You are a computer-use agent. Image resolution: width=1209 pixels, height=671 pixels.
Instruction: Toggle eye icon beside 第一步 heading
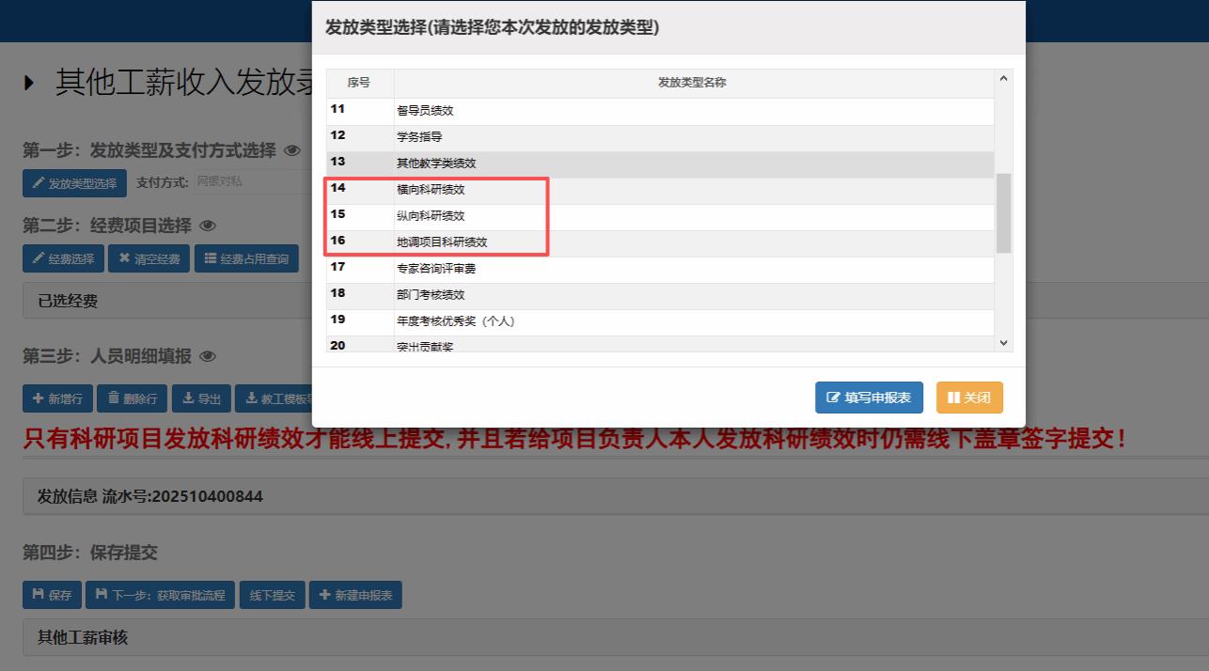tap(292, 150)
